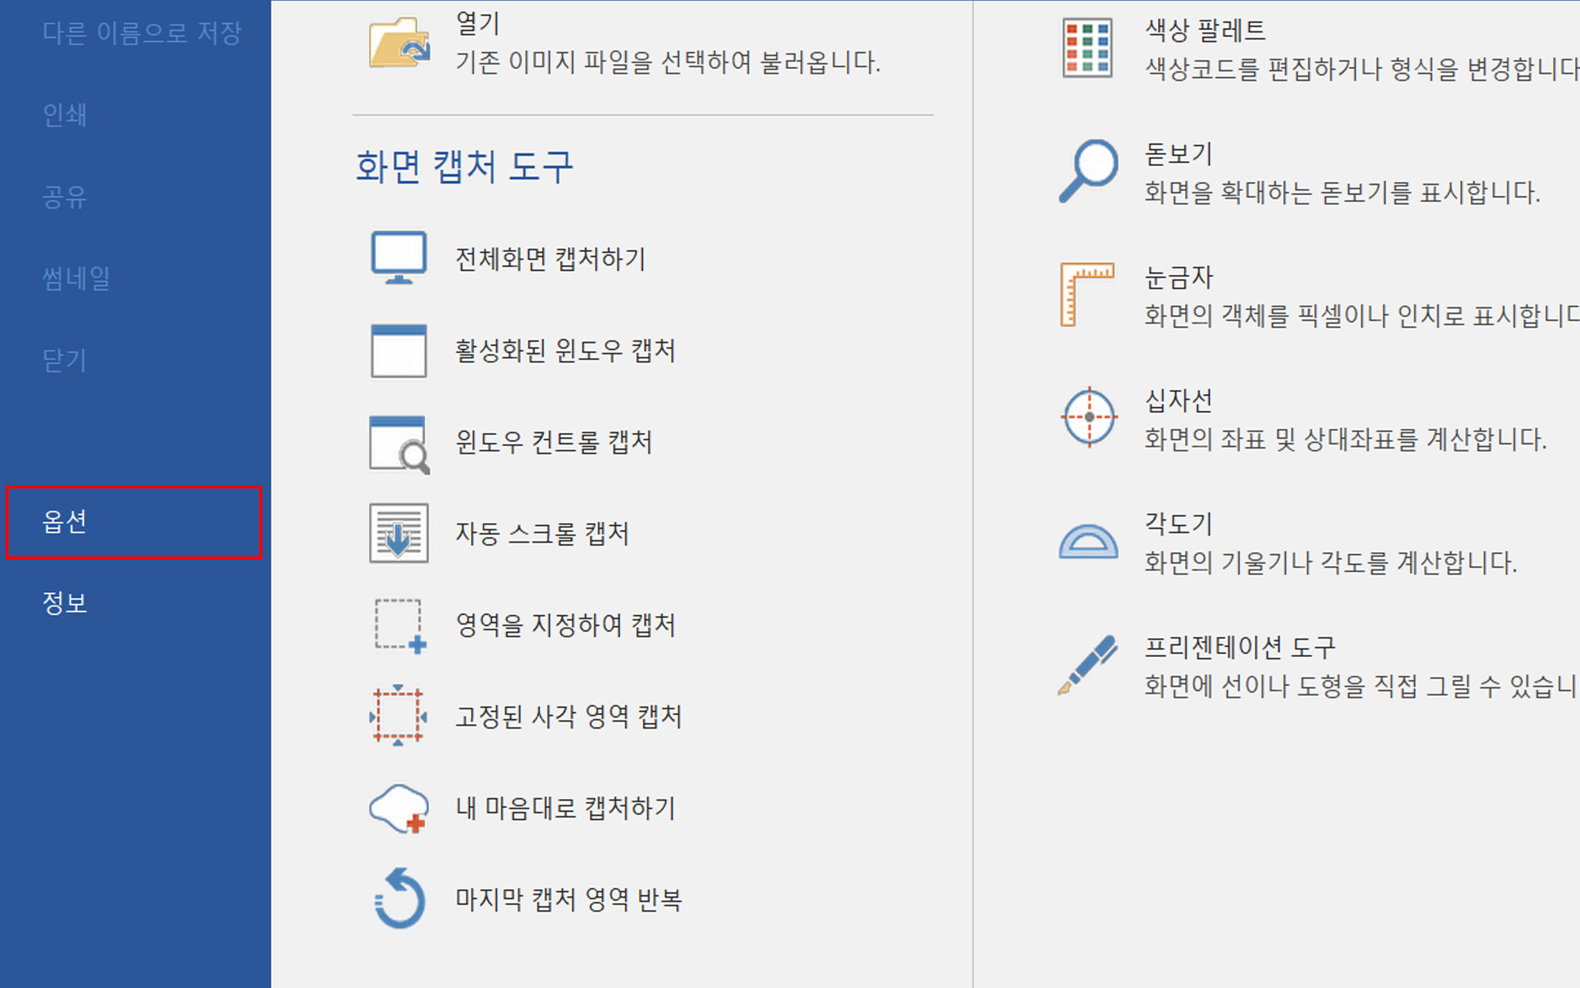Select the active window capture icon

pos(399,351)
